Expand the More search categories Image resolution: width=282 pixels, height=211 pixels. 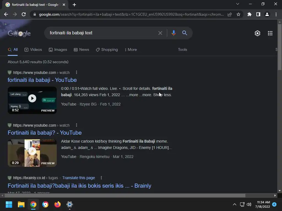pyautogui.click(x=131, y=50)
